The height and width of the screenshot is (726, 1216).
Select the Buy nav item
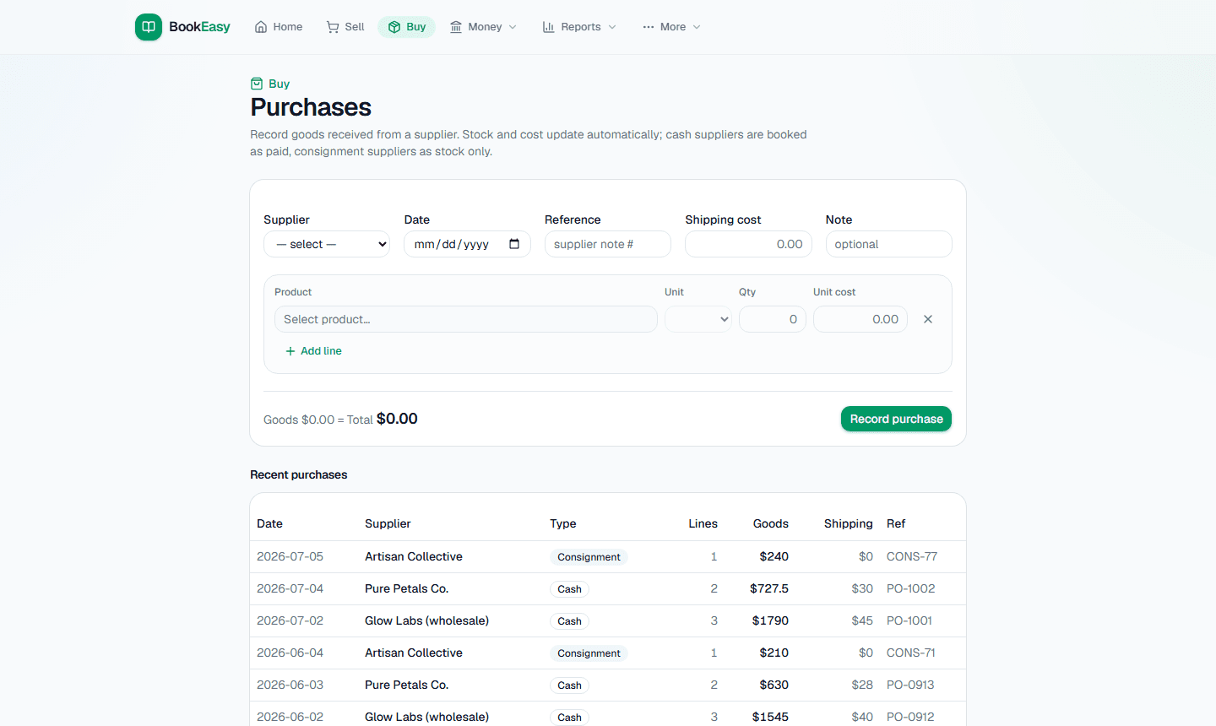[x=406, y=27]
